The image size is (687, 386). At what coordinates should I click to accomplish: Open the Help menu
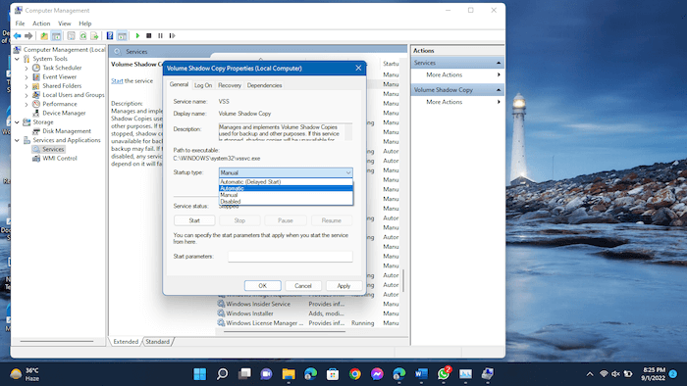(x=85, y=24)
